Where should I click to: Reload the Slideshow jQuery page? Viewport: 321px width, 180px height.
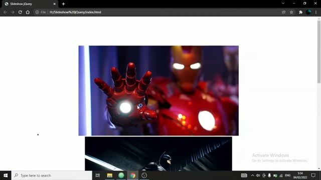(20, 12)
